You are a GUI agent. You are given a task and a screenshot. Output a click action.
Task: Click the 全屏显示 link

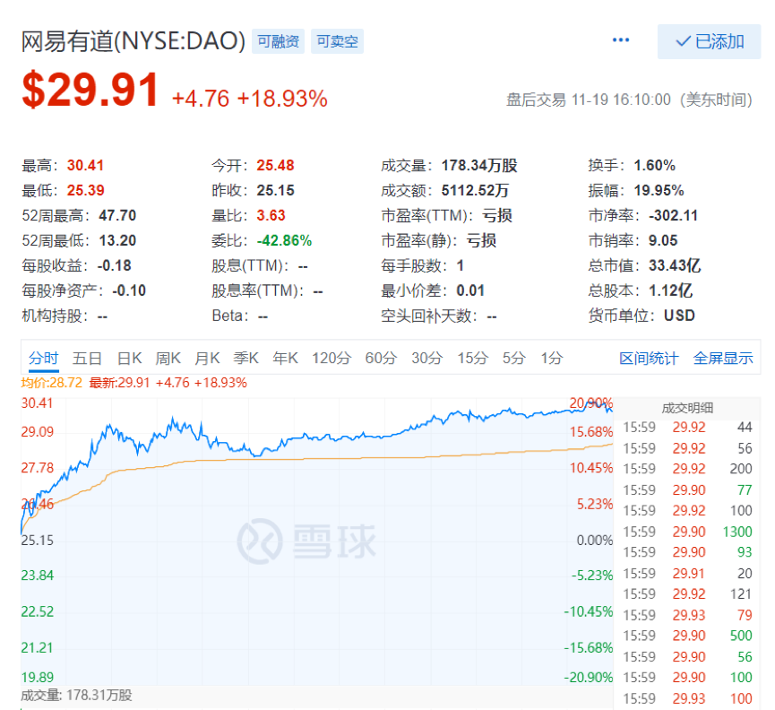(x=723, y=359)
